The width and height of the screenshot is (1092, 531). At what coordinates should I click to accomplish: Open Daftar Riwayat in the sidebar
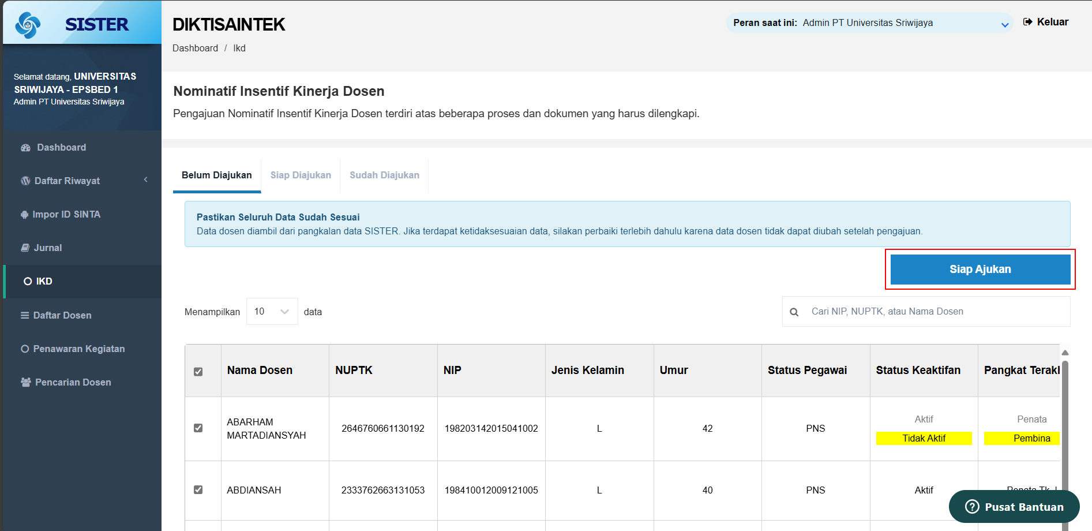point(82,181)
